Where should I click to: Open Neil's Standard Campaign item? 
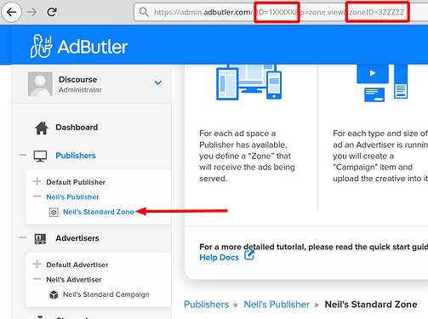coord(106,294)
